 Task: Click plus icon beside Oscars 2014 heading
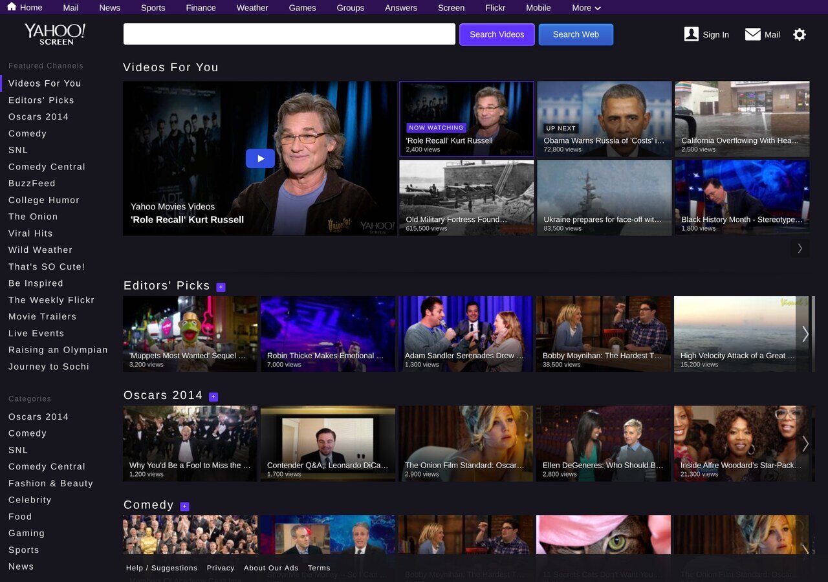coord(213,396)
